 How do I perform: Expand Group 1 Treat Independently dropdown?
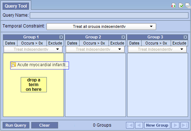(x=33, y=49)
